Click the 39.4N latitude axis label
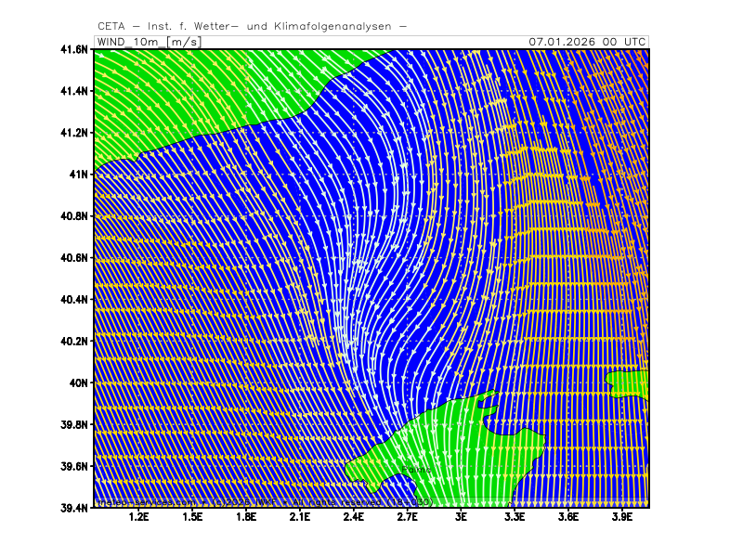 pos(74,507)
